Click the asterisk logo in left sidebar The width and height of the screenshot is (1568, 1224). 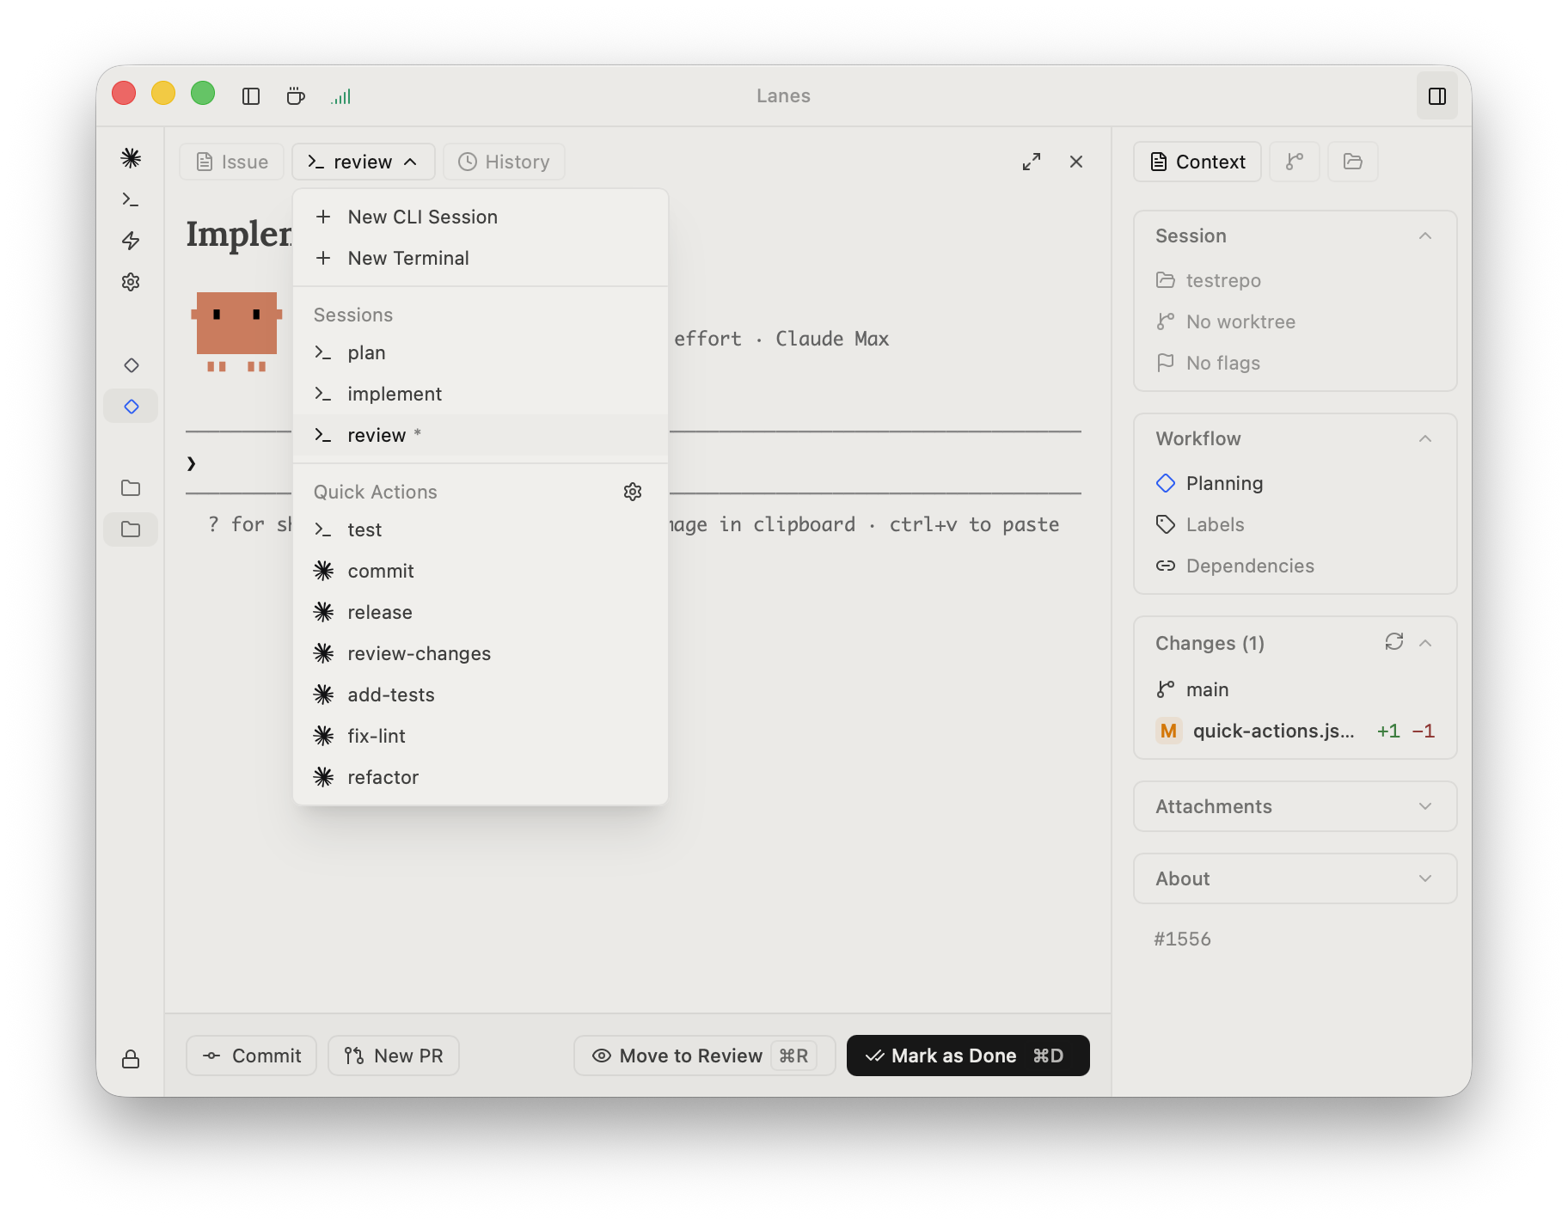click(x=131, y=158)
